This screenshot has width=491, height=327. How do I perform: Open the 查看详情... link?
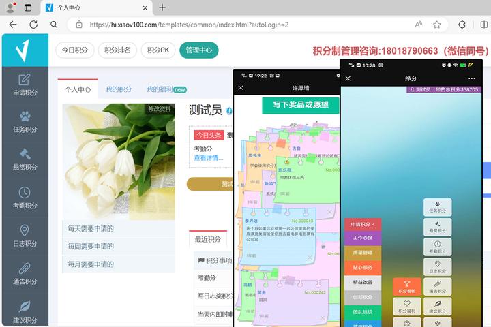209,158
